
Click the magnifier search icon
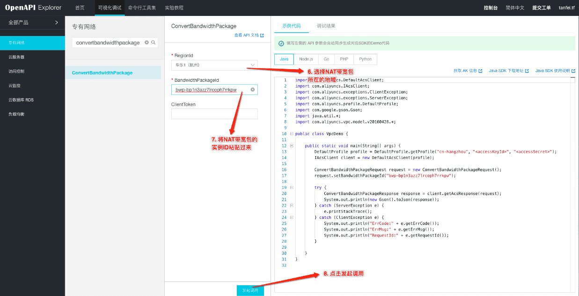pyautogui.click(x=153, y=43)
